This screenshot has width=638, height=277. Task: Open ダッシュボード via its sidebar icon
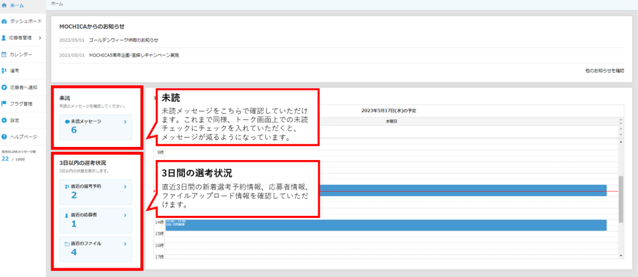pos(5,22)
